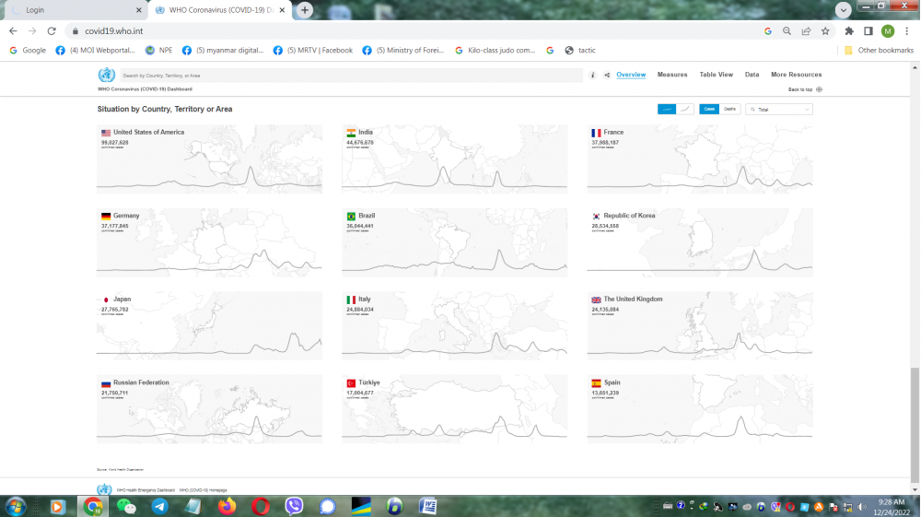Expand the Other bookmarks folder

[879, 50]
